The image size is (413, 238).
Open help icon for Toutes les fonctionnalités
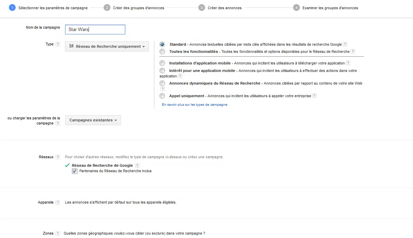[x=353, y=51]
